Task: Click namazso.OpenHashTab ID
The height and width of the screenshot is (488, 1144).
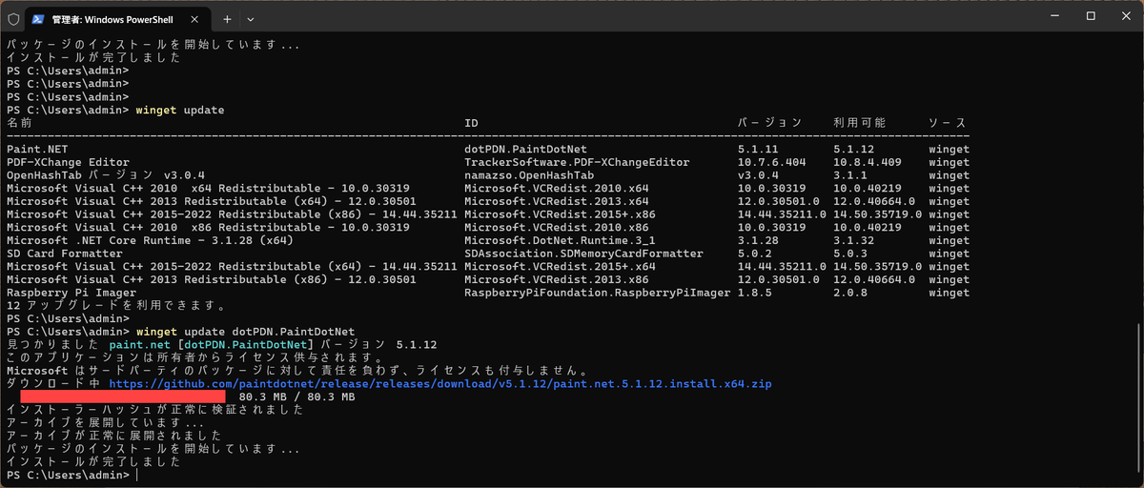Action: pyautogui.click(x=529, y=175)
